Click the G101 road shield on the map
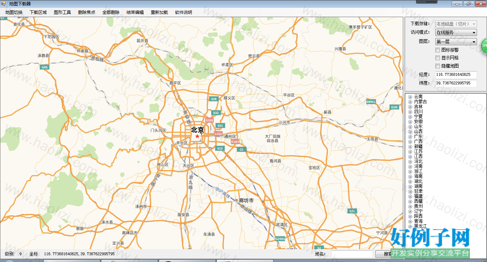 click(210, 121)
